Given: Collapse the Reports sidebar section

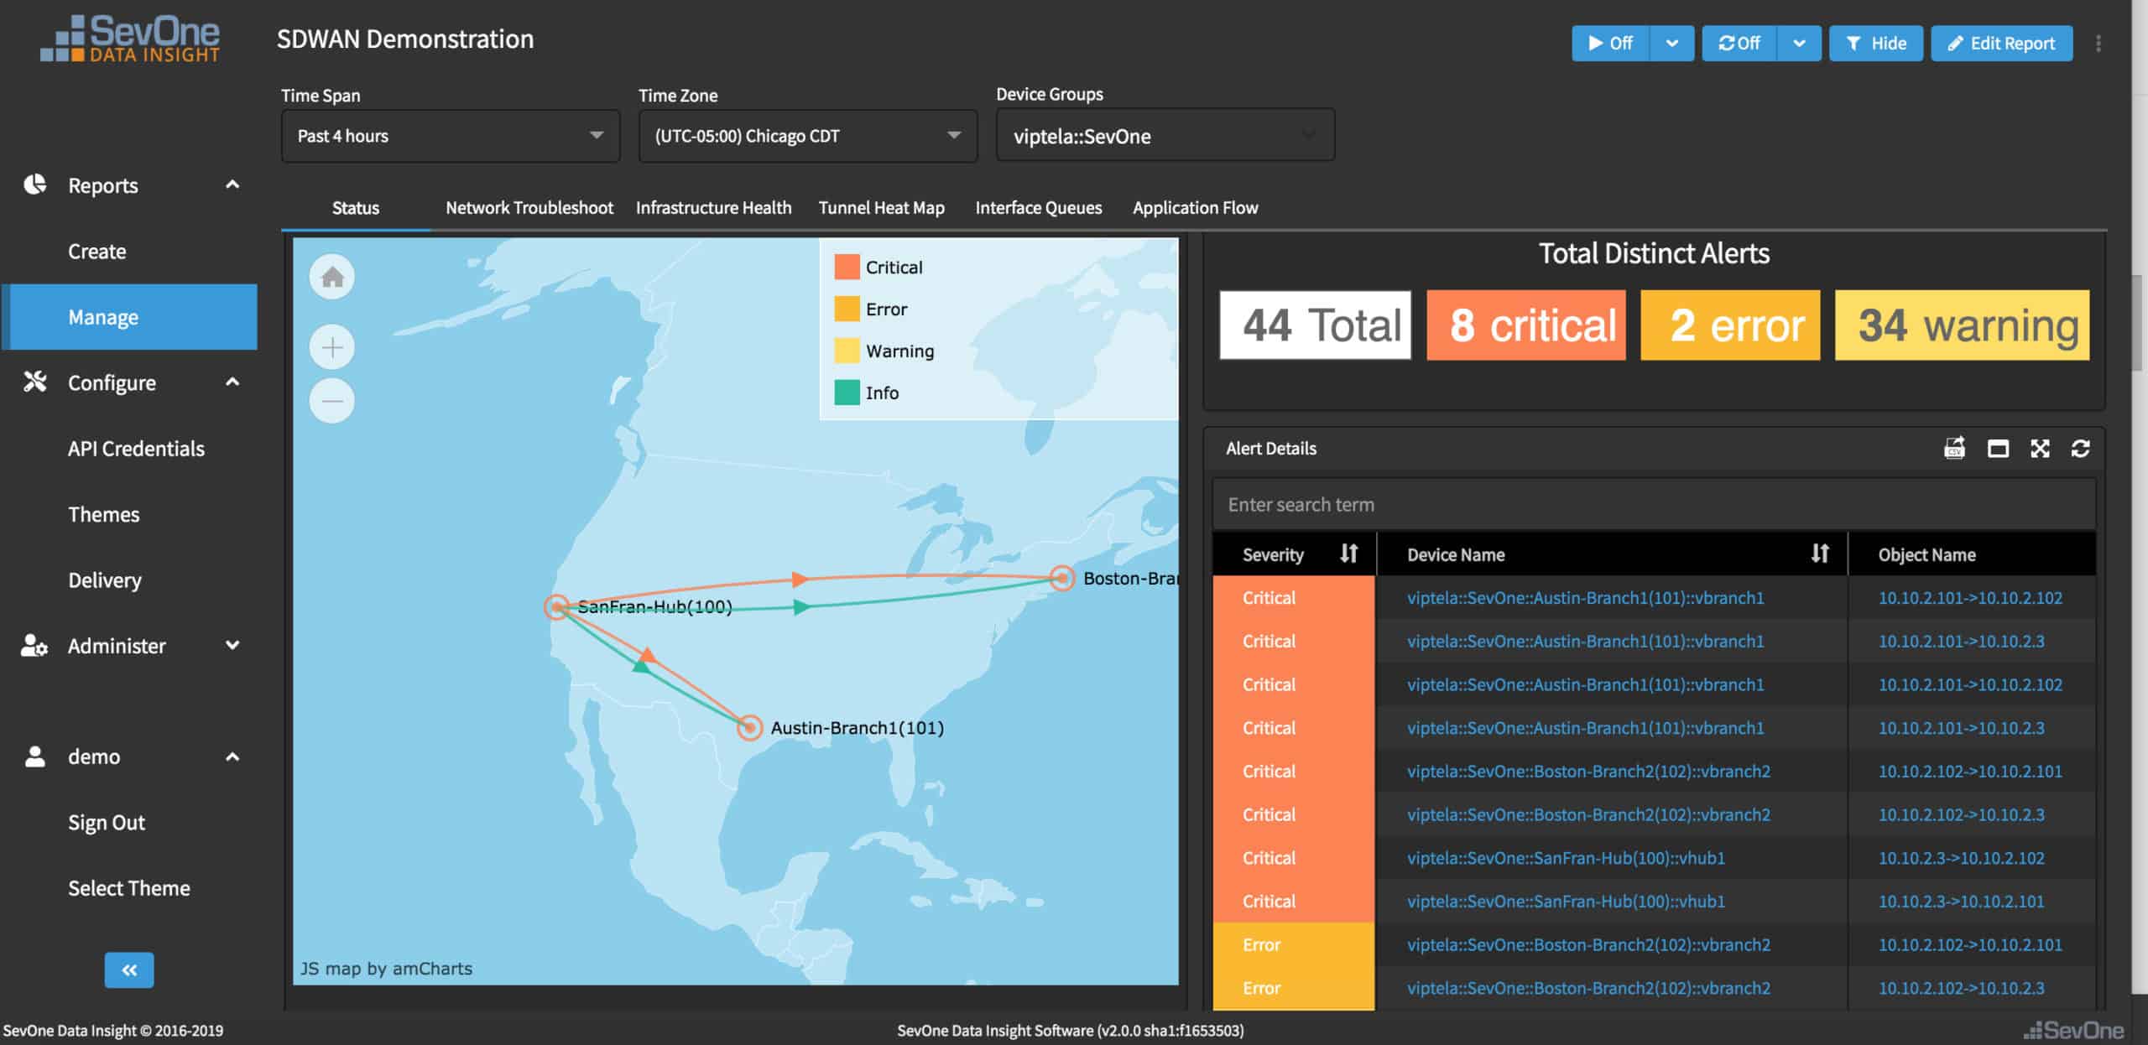Looking at the screenshot, I should [x=232, y=185].
